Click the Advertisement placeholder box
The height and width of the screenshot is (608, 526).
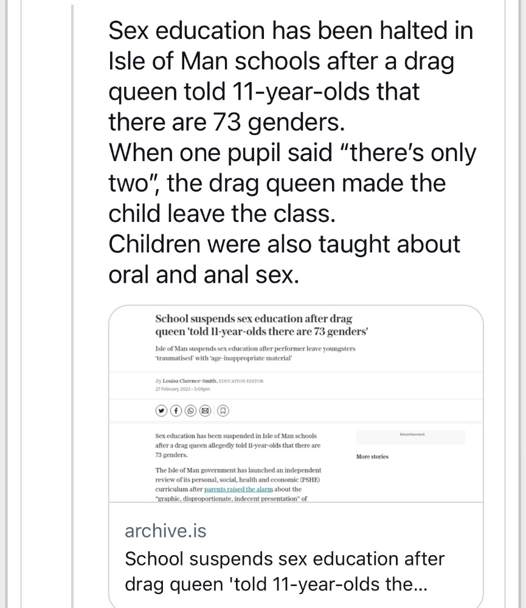410,437
